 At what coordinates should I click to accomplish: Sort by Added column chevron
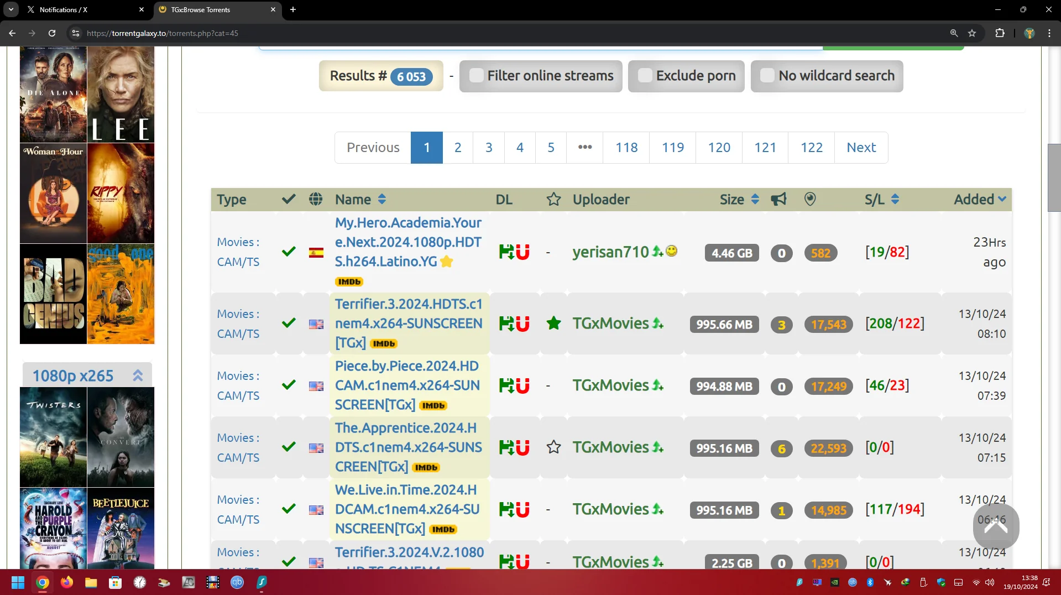click(x=1002, y=199)
